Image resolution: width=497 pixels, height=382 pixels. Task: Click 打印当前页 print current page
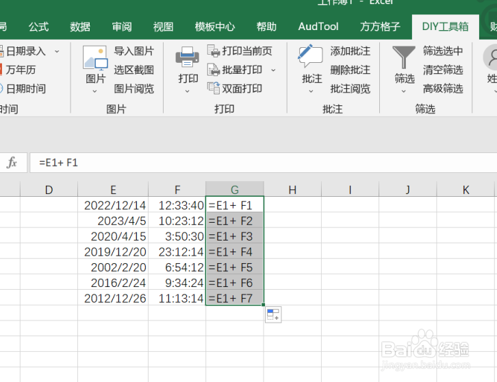(x=240, y=51)
